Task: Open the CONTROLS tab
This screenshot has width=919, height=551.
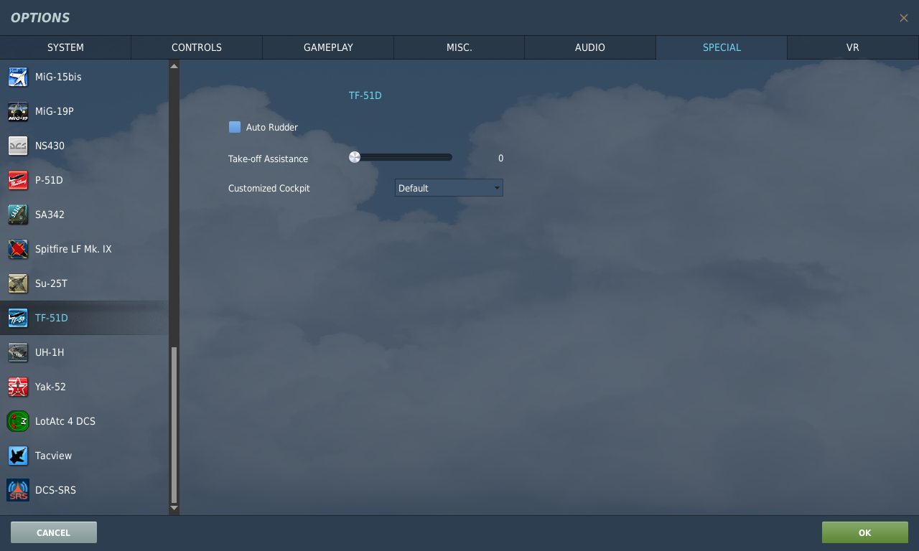Action: [x=197, y=47]
